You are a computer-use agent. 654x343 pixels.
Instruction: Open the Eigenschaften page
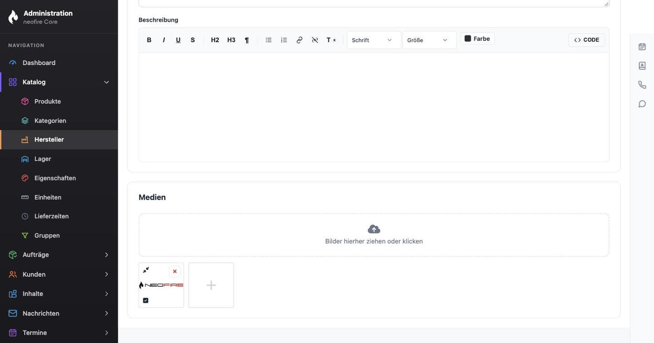click(59, 178)
